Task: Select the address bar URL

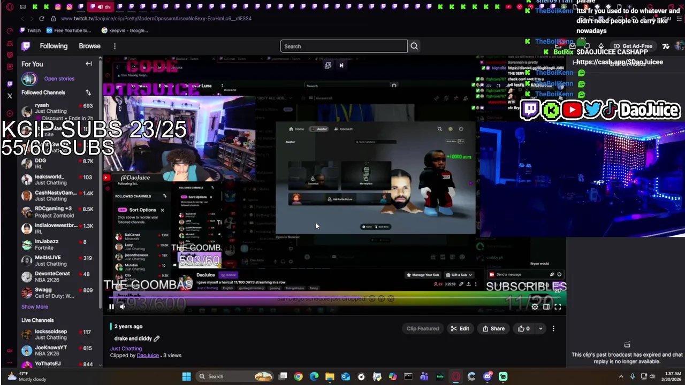Action: point(156,19)
